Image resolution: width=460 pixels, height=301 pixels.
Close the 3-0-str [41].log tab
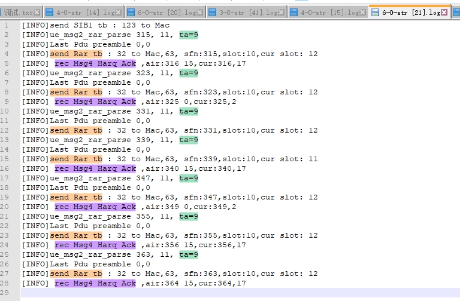click(281, 13)
